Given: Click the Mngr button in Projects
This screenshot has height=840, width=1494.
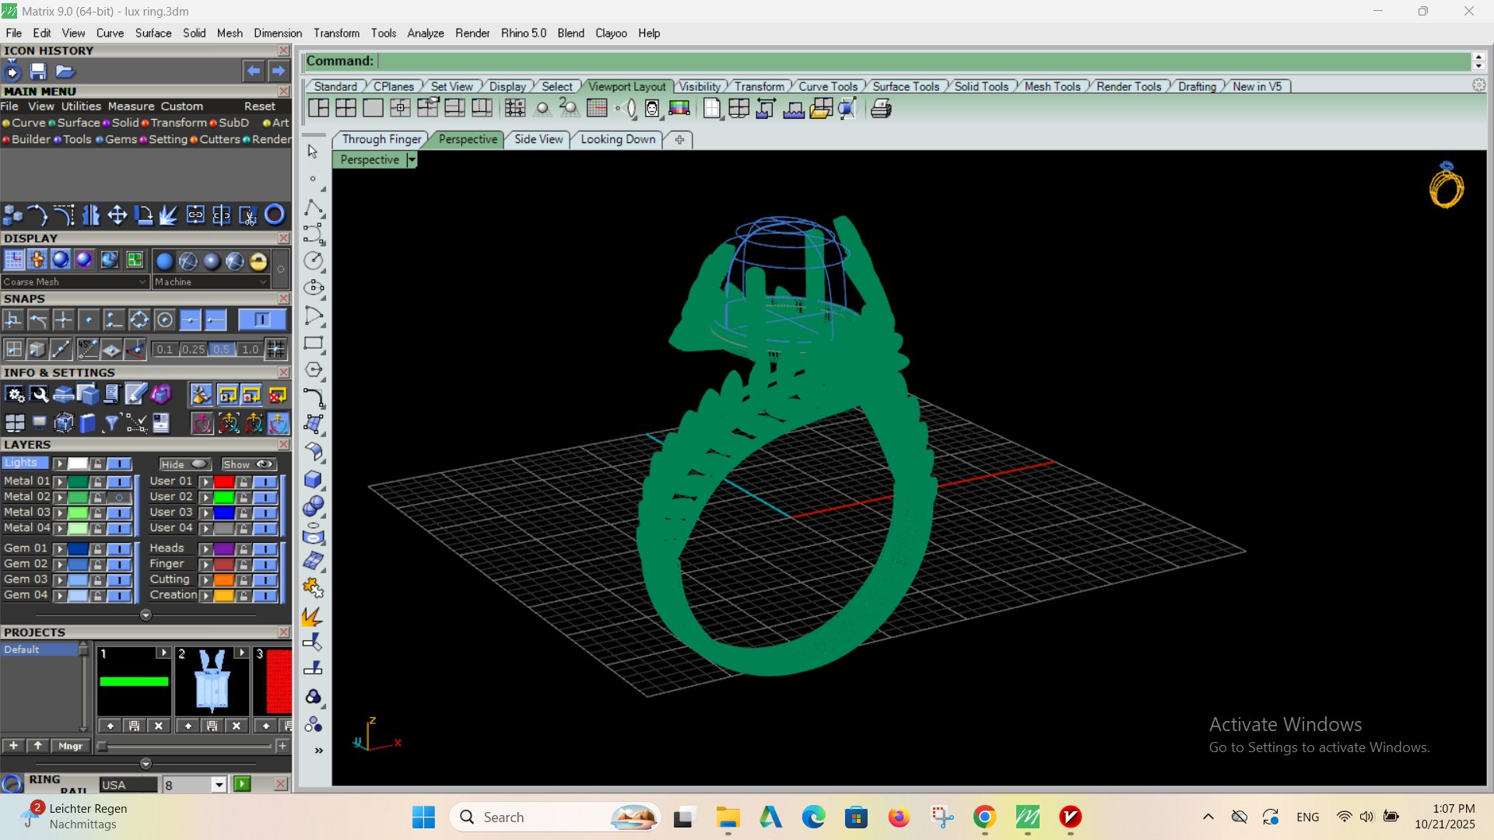Looking at the screenshot, I should [x=70, y=746].
